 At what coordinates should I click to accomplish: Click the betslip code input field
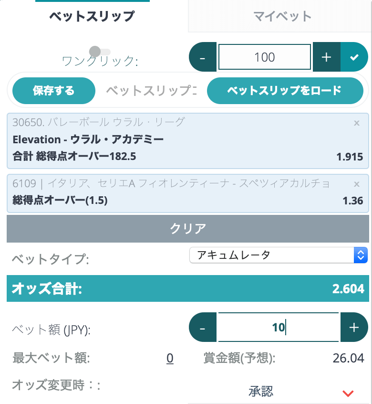[151, 91]
